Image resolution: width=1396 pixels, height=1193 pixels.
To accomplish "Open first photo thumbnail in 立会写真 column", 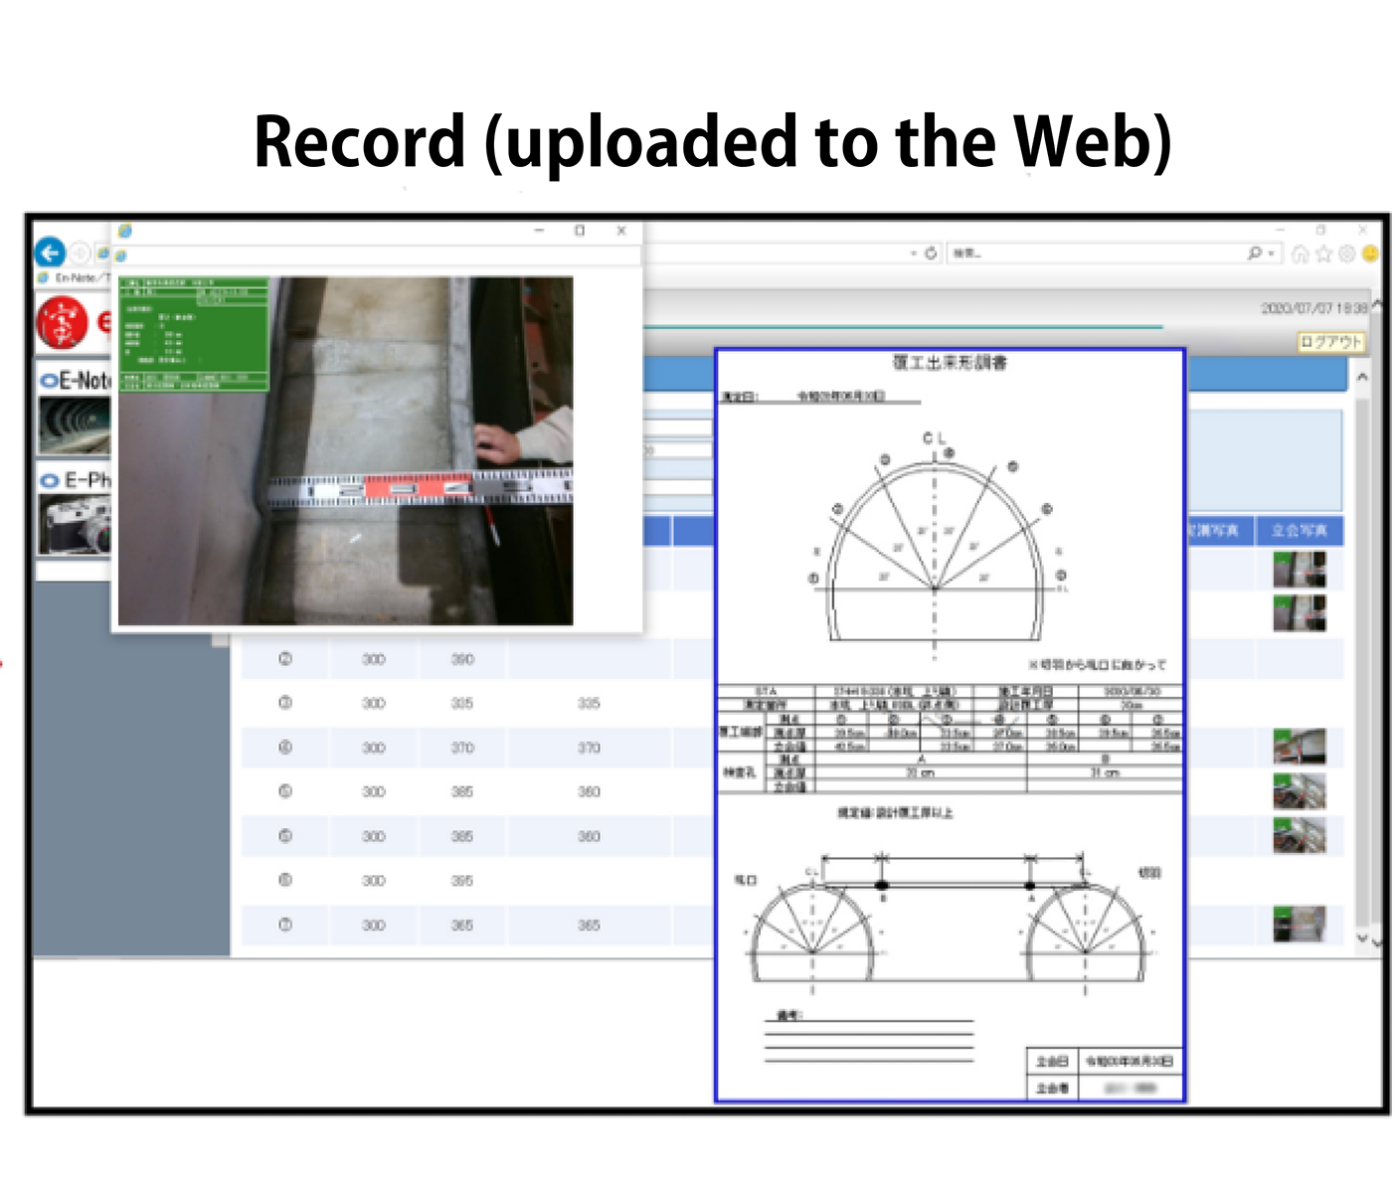I will point(1299,570).
